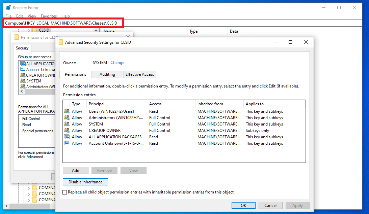Click the View button under permission entries
Image resolution: width=369 pixels, height=214 pixels.
133,171
